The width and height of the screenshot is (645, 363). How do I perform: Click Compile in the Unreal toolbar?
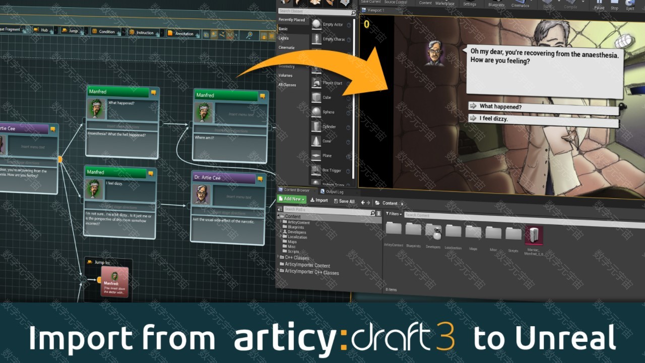click(570, 6)
